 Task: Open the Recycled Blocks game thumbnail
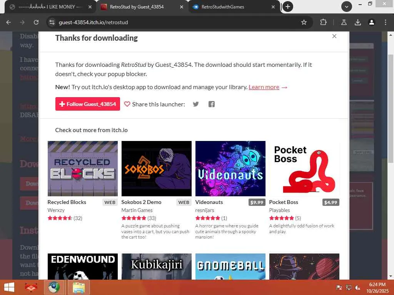tap(83, 169)
